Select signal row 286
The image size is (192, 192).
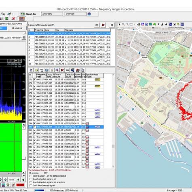66,130
